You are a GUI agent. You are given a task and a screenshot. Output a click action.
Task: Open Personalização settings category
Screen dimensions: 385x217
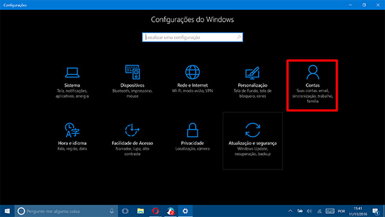tap(252, 82)
